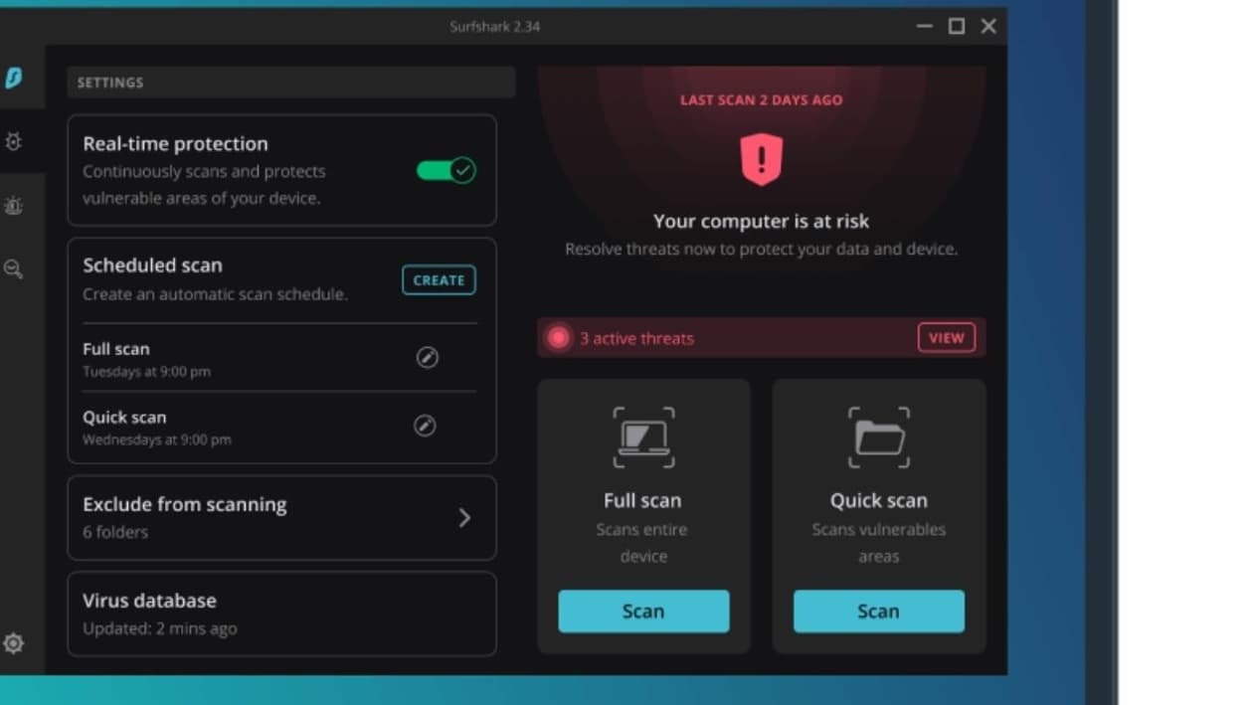Image resolution: width=1253 pixels, height=705 pixels.
Task: Click 'LAST SCAN 2 DAYS AGO' label
Action: [761, 99]
